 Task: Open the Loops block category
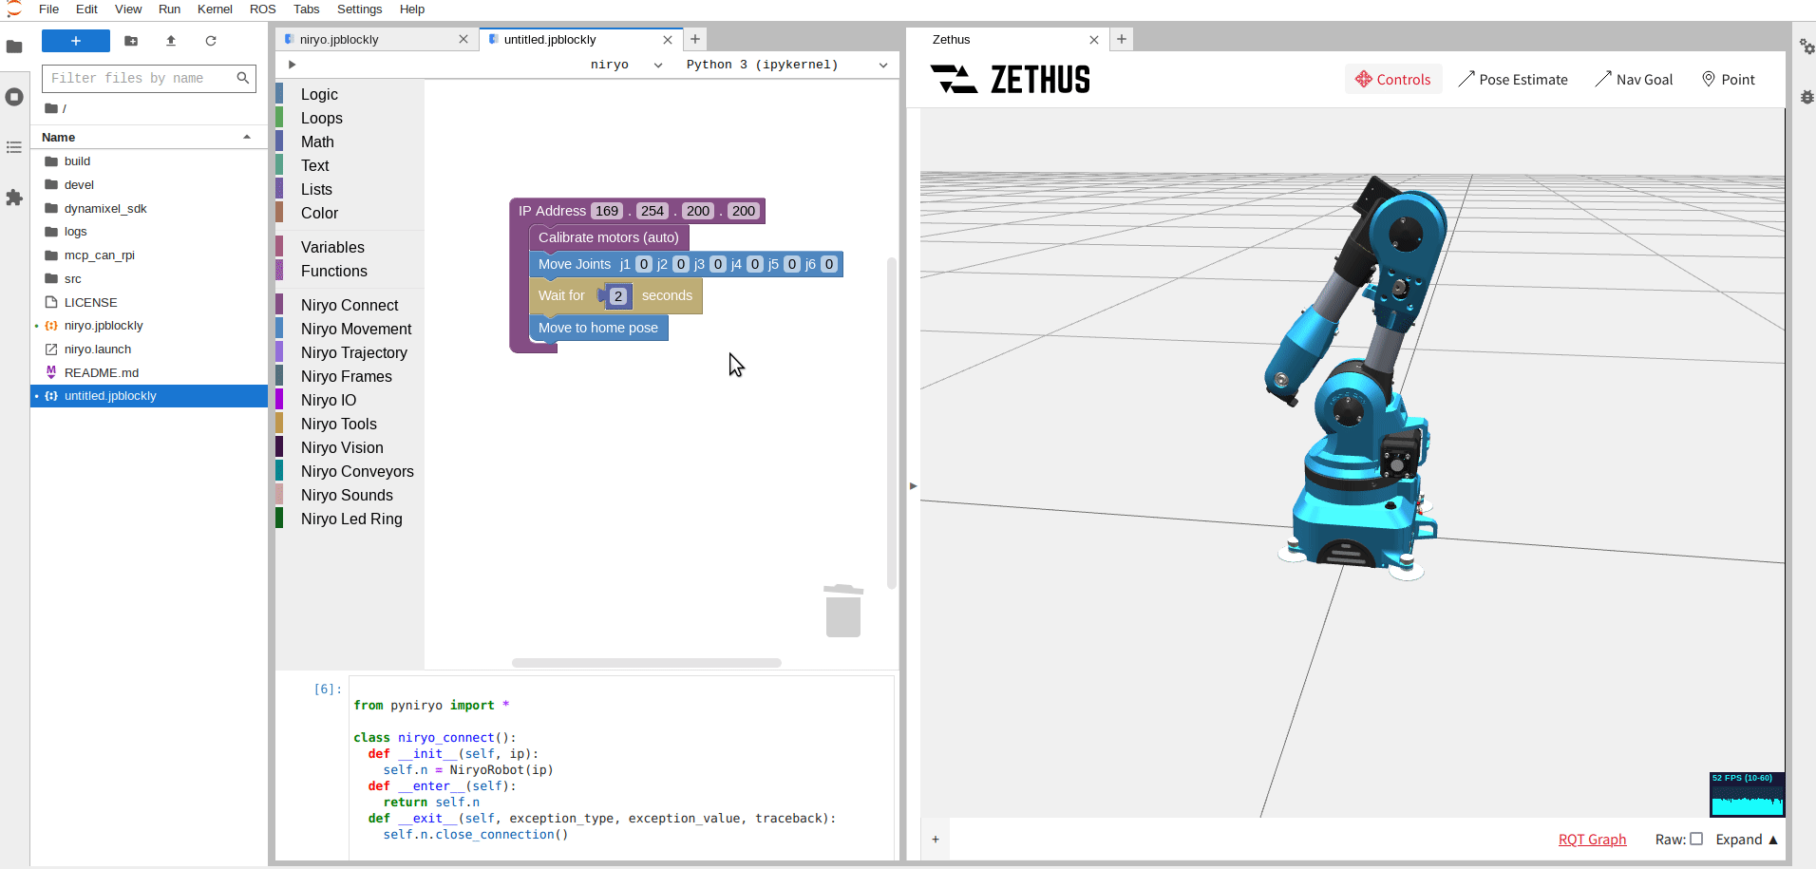pyautogui.click(x=349, y=118)
